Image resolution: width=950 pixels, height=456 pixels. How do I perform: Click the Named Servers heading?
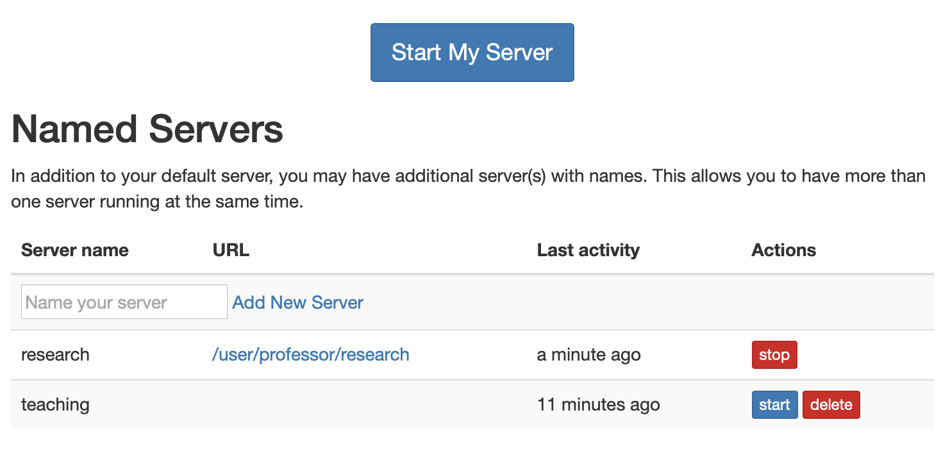coord(147,129)
